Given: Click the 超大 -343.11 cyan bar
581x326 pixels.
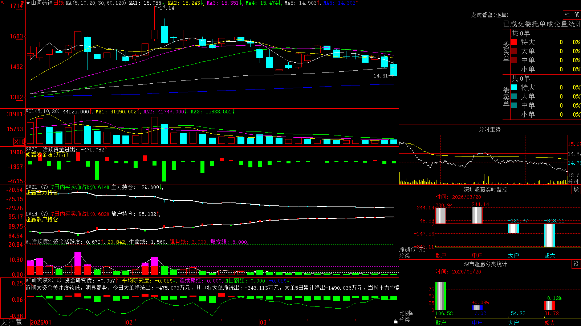Looking at the screenshot, I should pyautogui.click(x=549, y=235).
